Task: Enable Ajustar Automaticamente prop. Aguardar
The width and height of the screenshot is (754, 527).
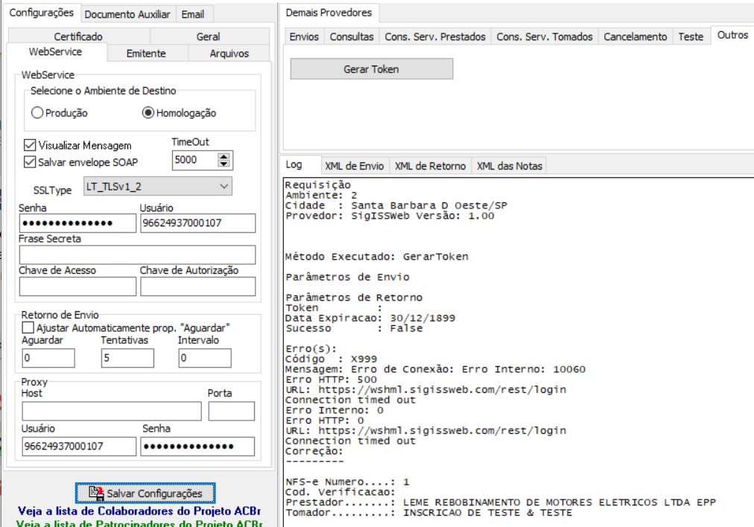Action: point(28,328)
